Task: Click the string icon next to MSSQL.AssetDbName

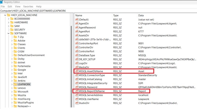Action: point(77,71)
